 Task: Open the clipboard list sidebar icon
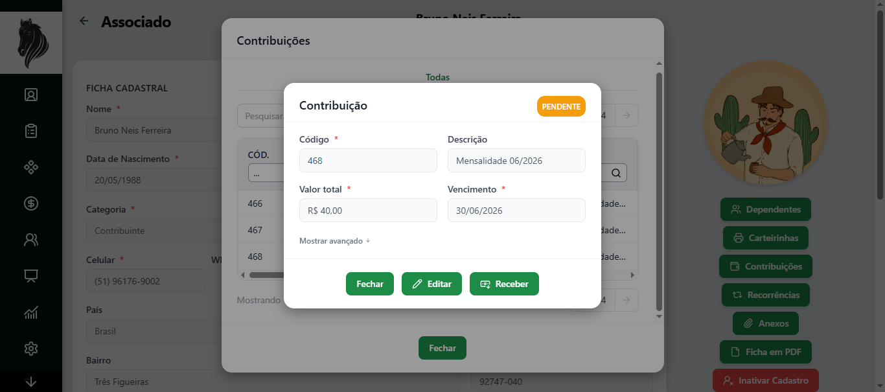(x=31, y=131)
